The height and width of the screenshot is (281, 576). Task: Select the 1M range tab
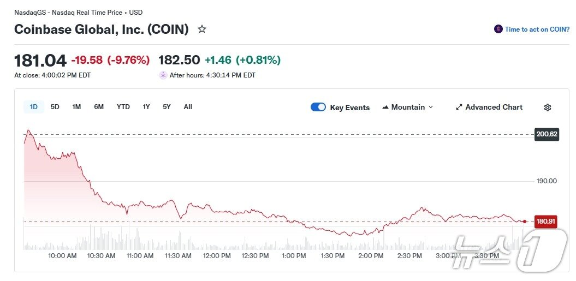tap(76, 107)
